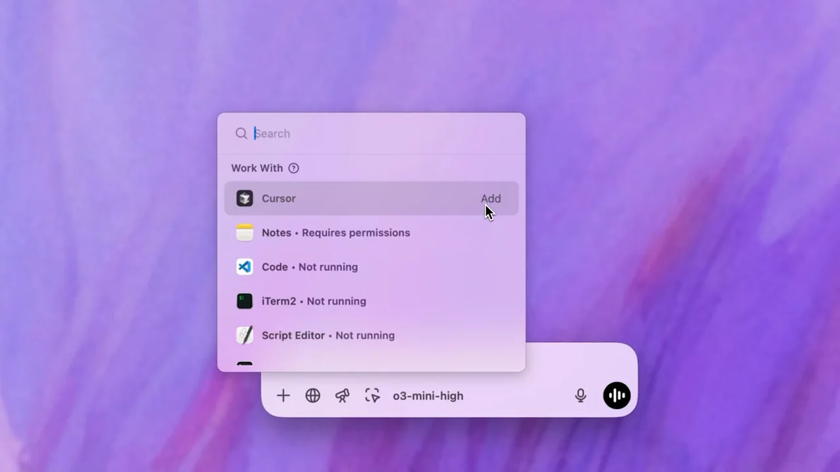This screenshot has height=472, width=840.
Task: Open the o3-mini-high model selector
Action: (428, 396)
